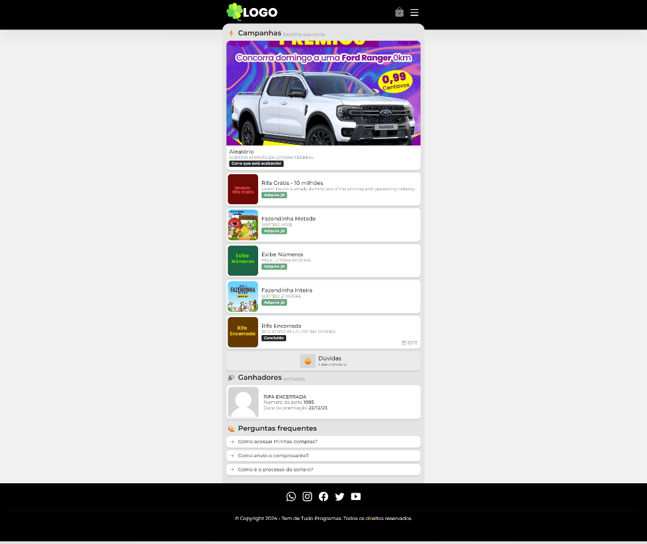Click the 'Ganhadores' section heading
The image size is (647, 544).
click(260, 378)
